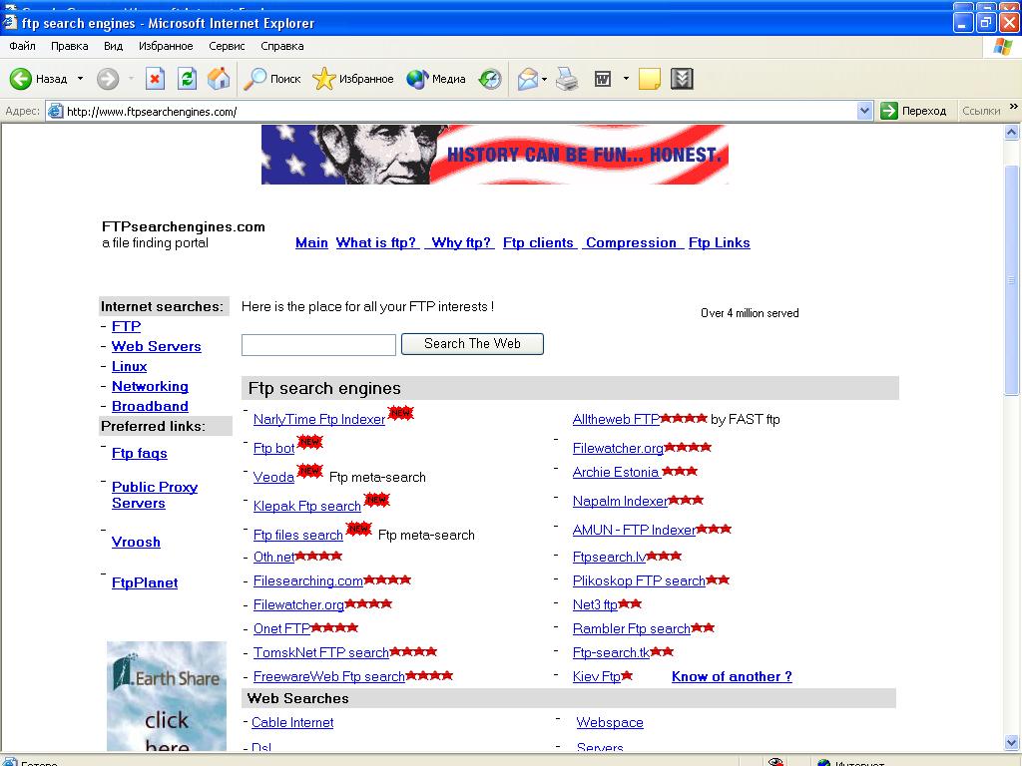Open the Archie Estonia link

point(616,472)
